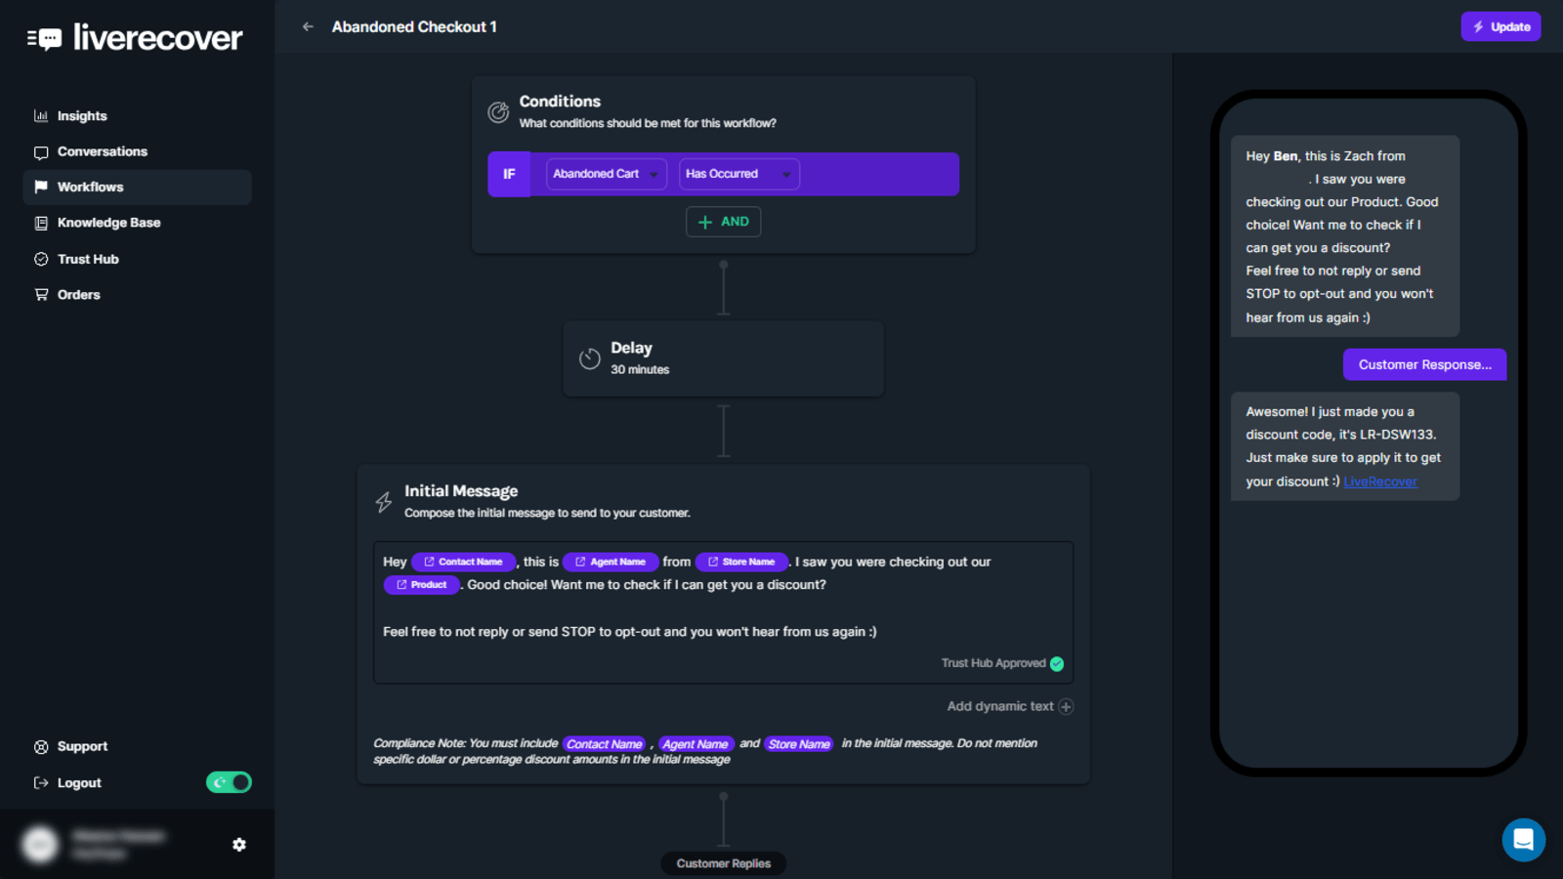Expand the Has Occurred dropdown

pos(739,174)
